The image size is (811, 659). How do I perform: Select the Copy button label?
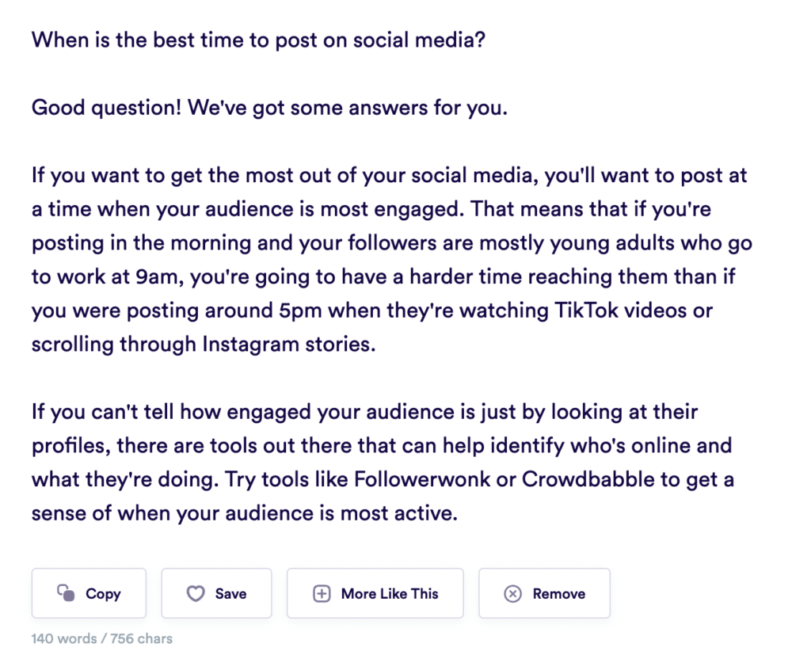click(x=103, y=594)
